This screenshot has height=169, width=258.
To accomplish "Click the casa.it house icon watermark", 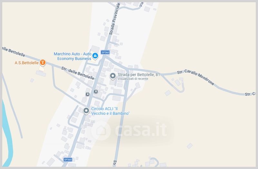I will [x=101, y=131].
